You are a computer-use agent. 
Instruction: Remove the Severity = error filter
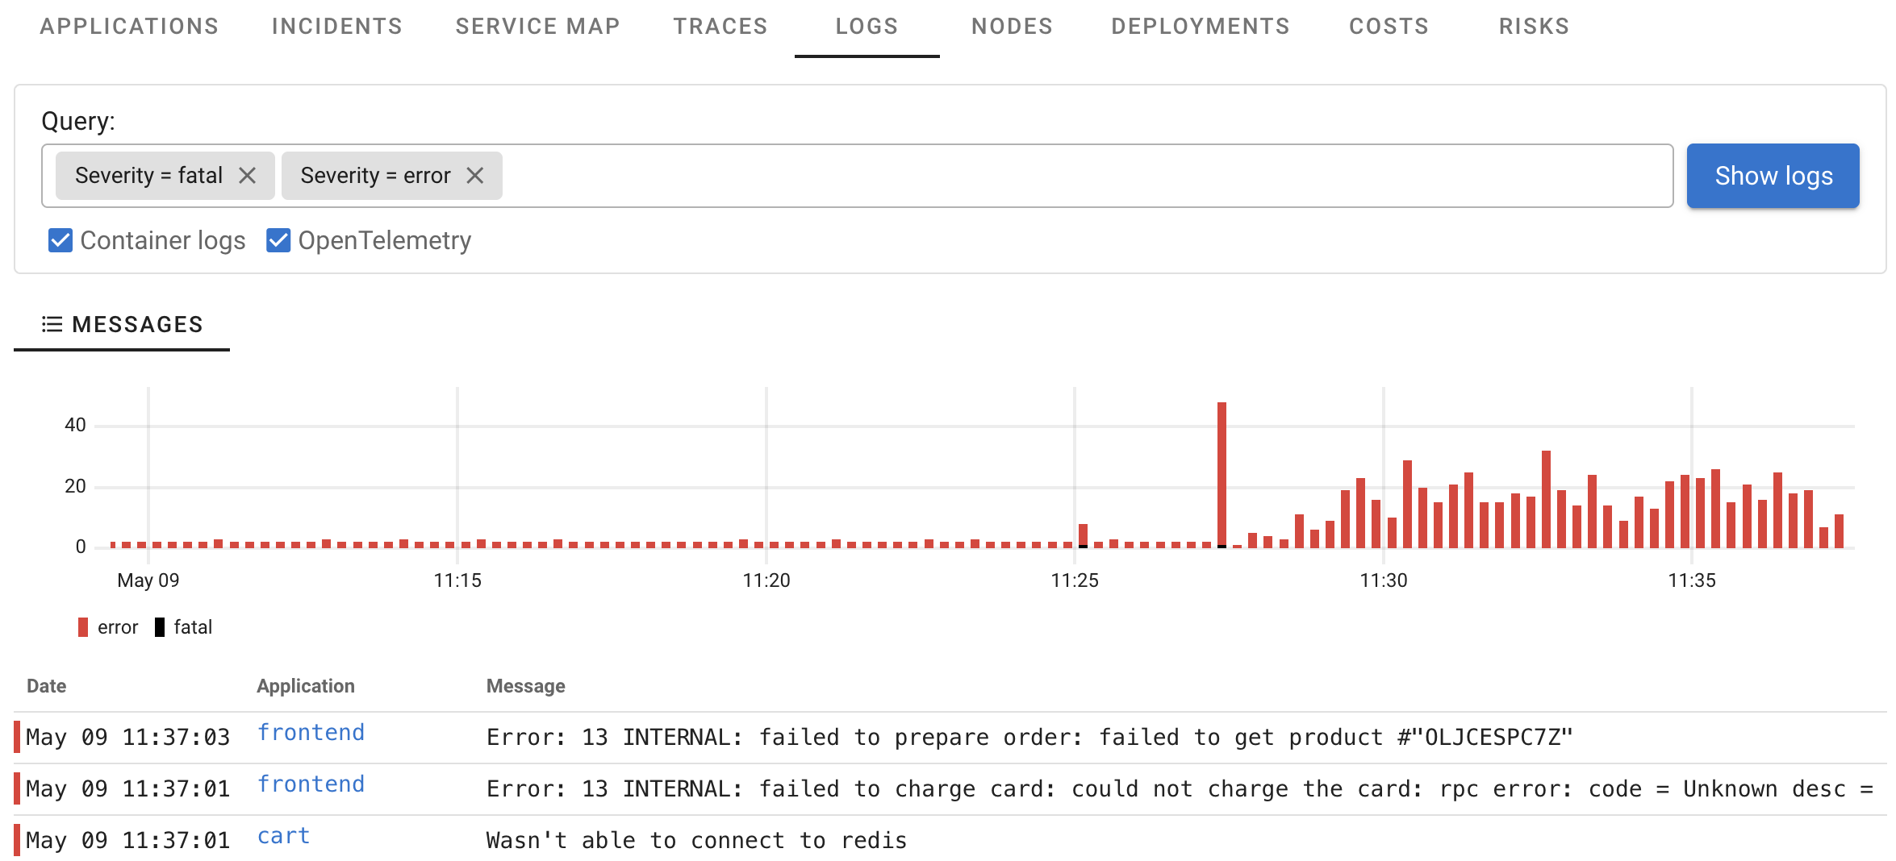tap(475, 176)
